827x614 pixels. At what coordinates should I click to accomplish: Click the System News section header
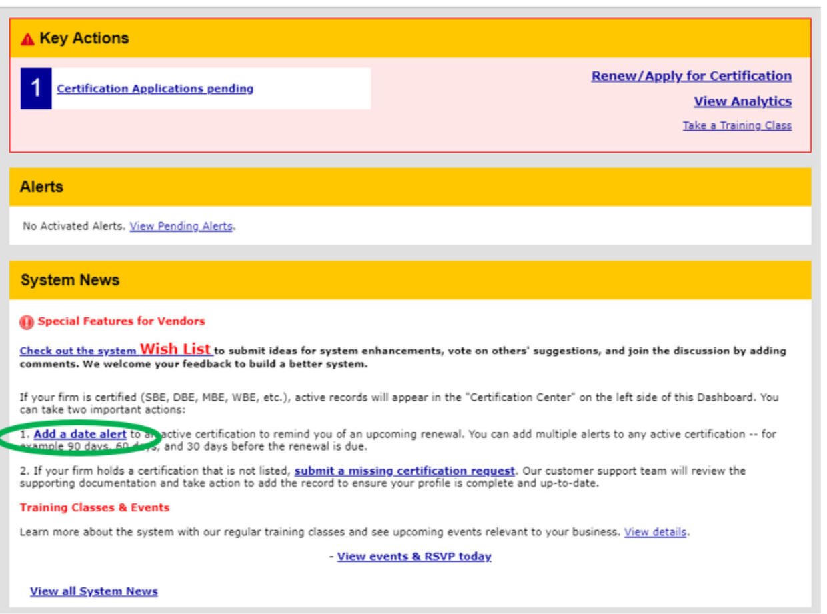tap(410, 280)
